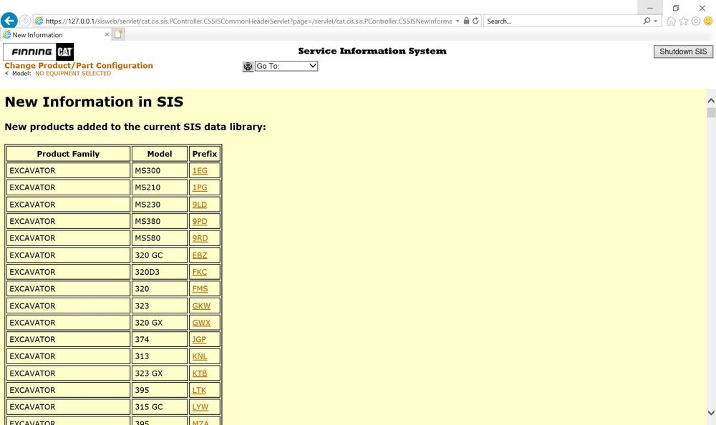The image size is (716, 425).
Task: Click the browser Back arrow button
Action: (x=9, y=21)
